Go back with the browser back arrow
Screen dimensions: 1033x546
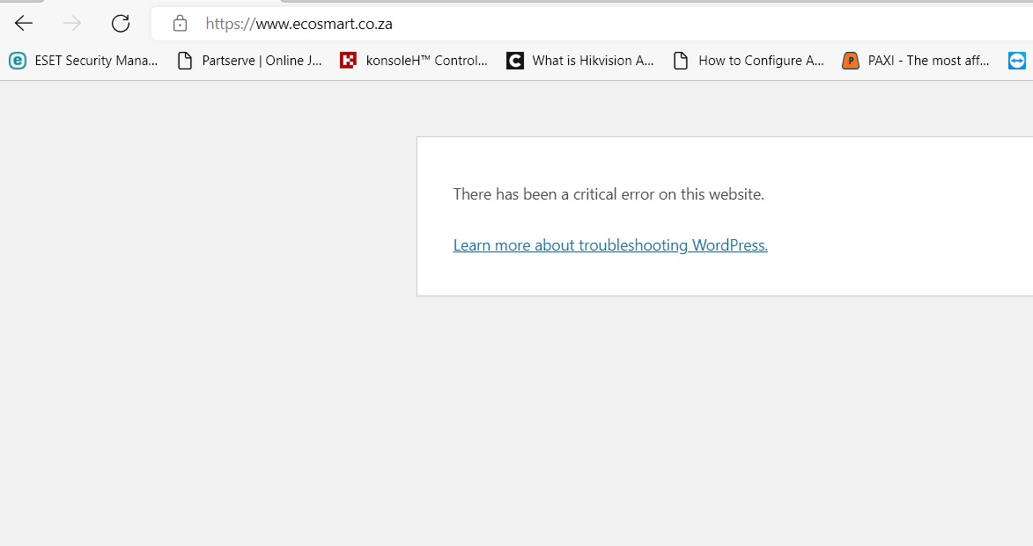(24, 24)
